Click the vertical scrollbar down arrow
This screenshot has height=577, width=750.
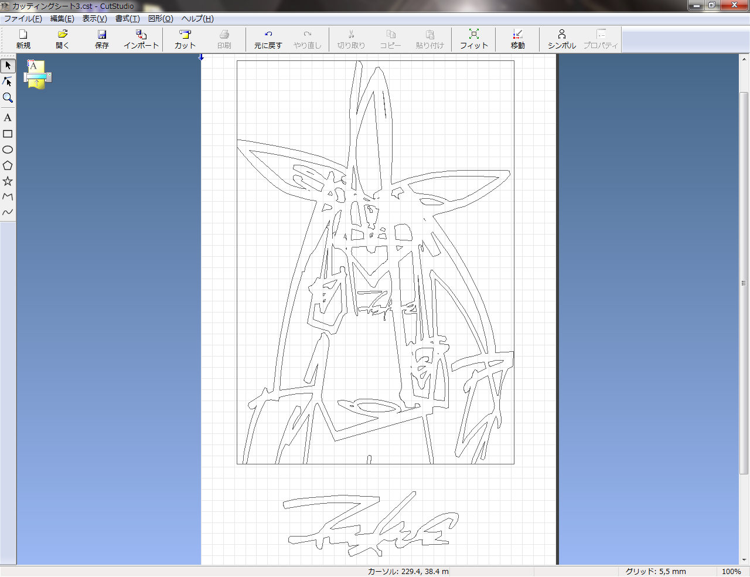[x=744, y=560]
